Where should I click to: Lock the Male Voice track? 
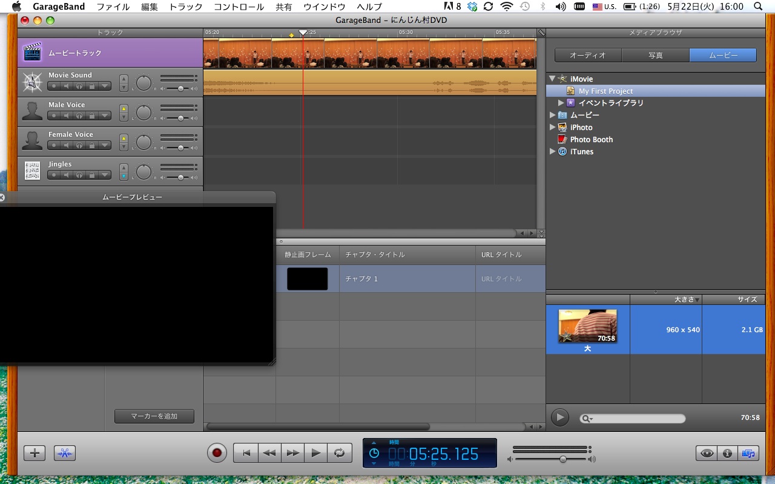point(92,116)
